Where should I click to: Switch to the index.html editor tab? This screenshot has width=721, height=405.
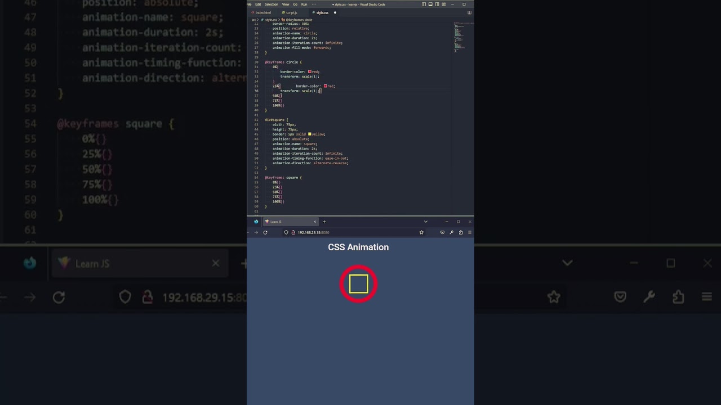262,12
